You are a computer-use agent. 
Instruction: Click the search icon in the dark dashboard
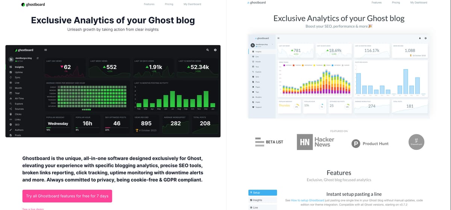207,50
